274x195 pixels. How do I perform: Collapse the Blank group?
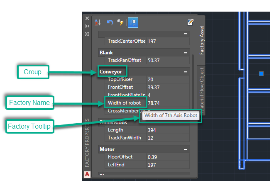186,53
